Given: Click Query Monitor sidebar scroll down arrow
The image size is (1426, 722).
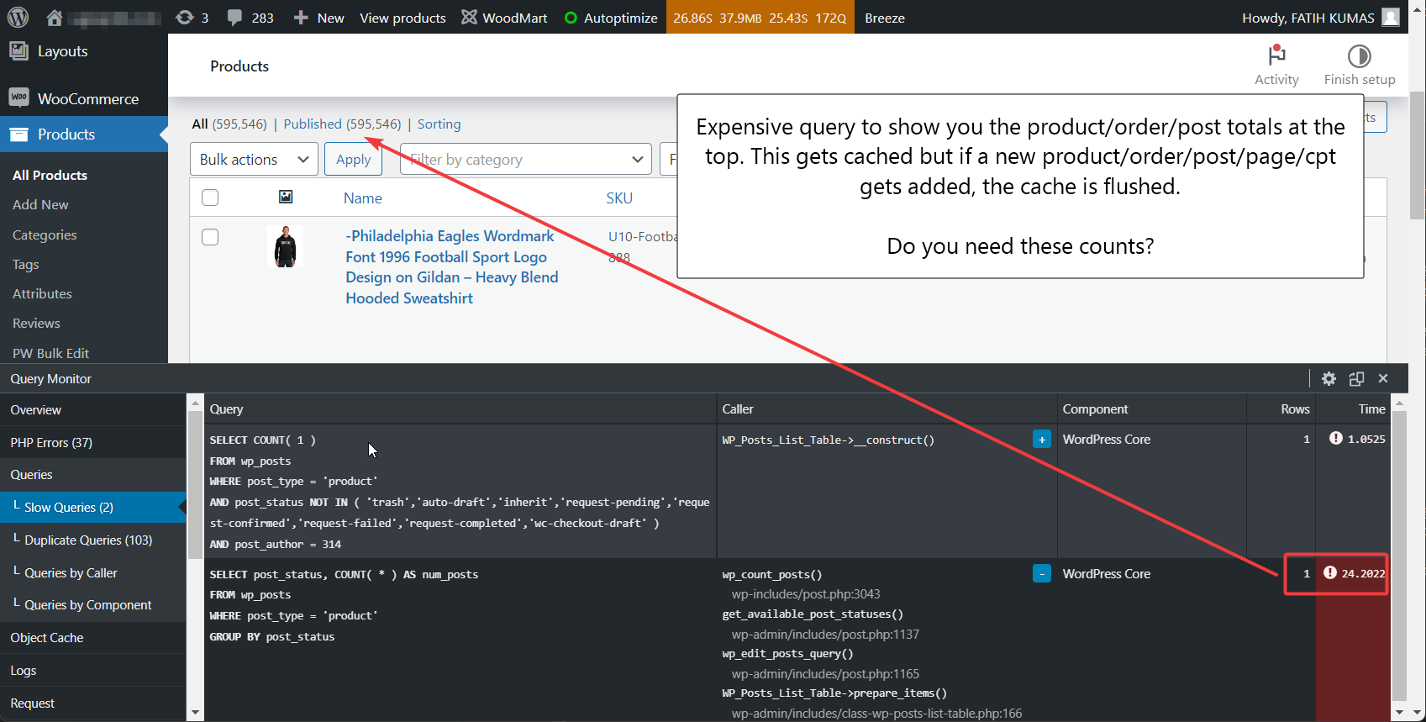Looking at the screenshot, I should coord(195,713).
